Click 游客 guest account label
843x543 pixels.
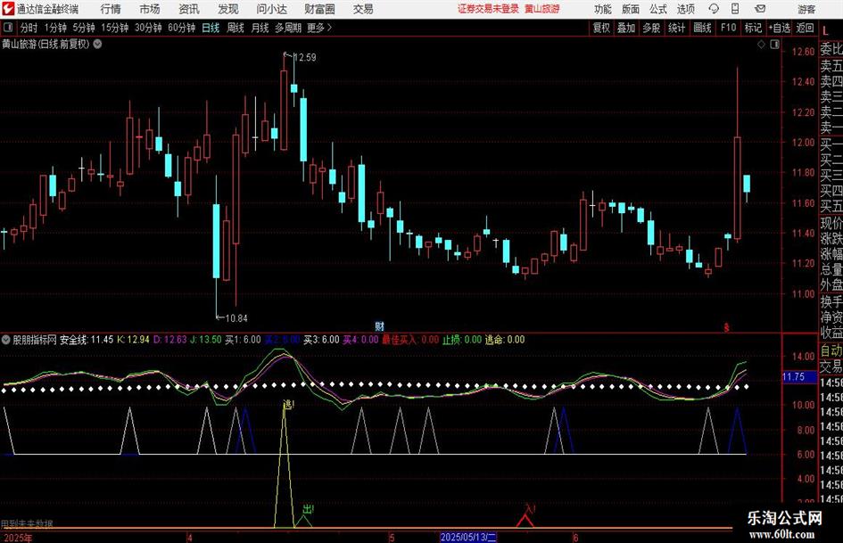806,9
